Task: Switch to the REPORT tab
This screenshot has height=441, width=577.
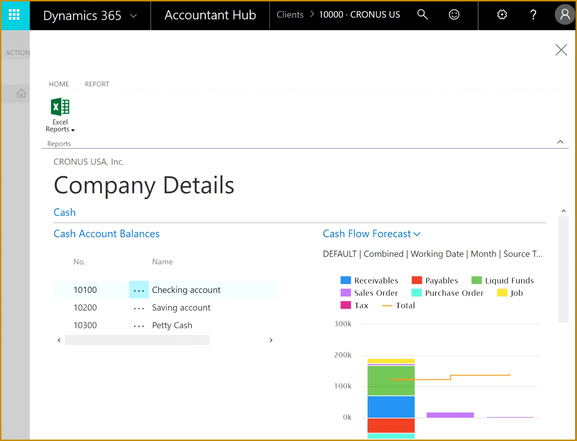Action: (97, 84)
